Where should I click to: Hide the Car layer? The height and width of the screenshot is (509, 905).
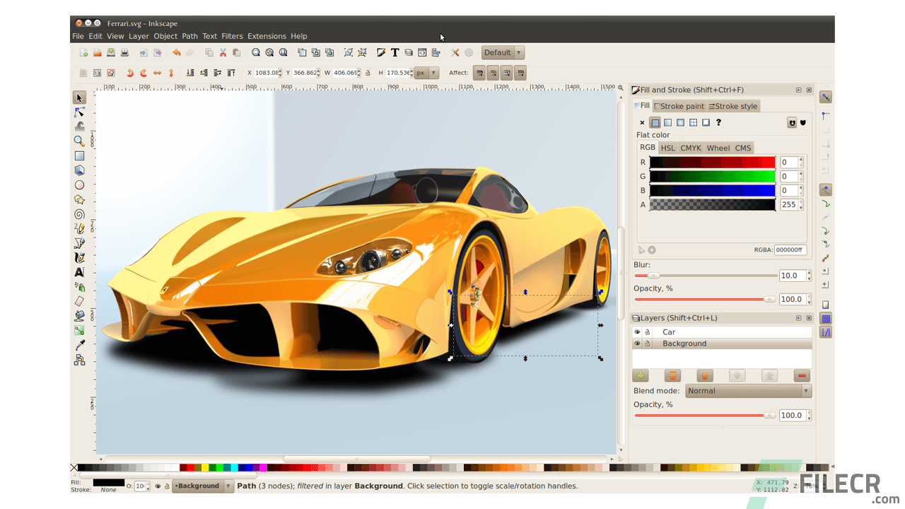[x=636, y=332]
